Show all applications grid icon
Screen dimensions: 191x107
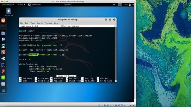pos(3,90)
